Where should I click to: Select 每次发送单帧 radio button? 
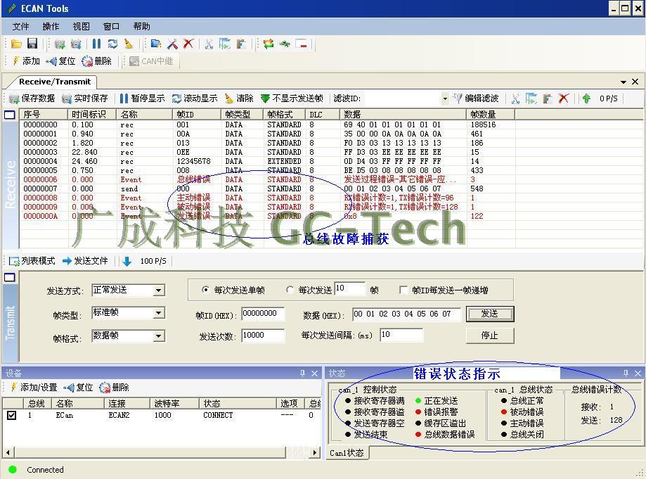pyautogui.click(x=206, y=290)
